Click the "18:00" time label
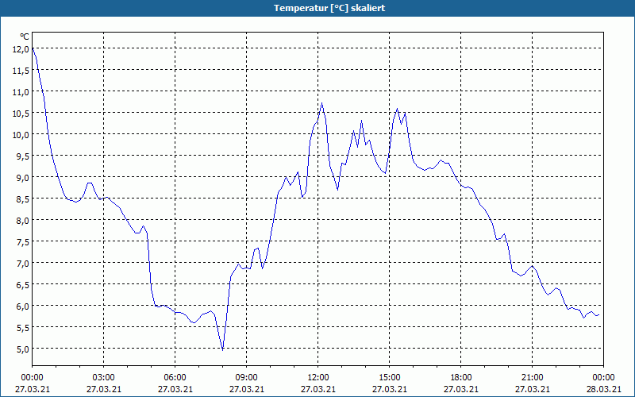This screenshot has width=635, height=397. pos(461,378)
